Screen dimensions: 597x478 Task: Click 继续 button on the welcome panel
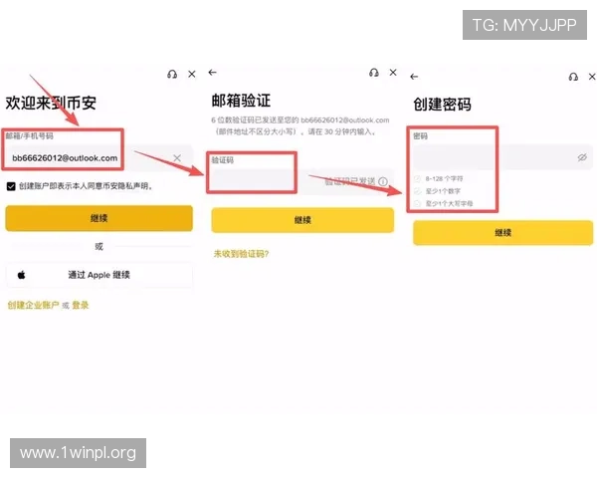pyautogui.click(x=99, y=218)
